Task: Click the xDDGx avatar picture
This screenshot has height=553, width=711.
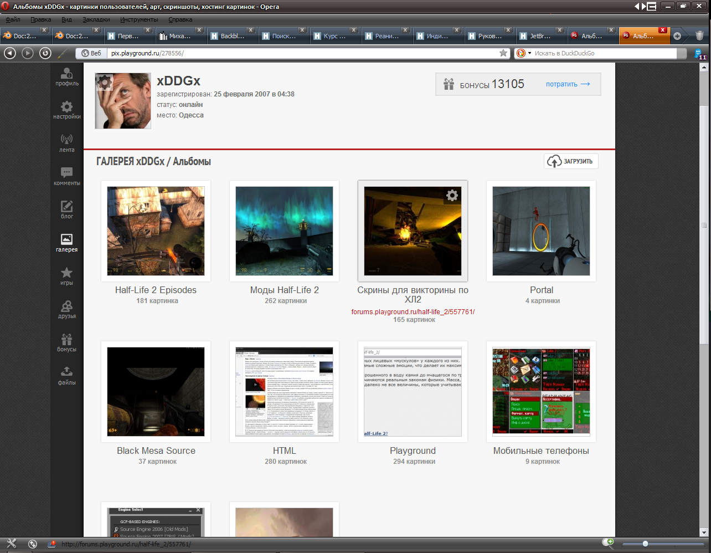Action: 123,101
